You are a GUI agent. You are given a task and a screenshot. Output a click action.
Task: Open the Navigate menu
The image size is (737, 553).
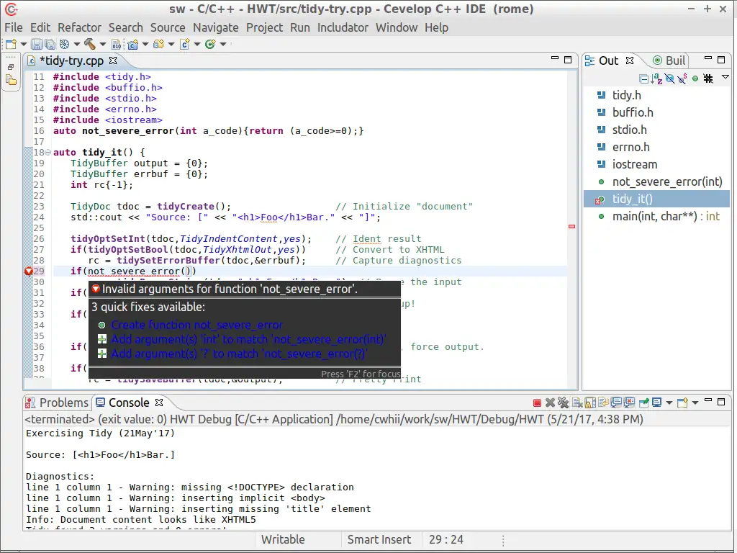[x=216, y=28]
